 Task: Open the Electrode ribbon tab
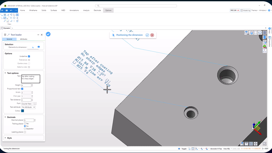coord(97,11)
